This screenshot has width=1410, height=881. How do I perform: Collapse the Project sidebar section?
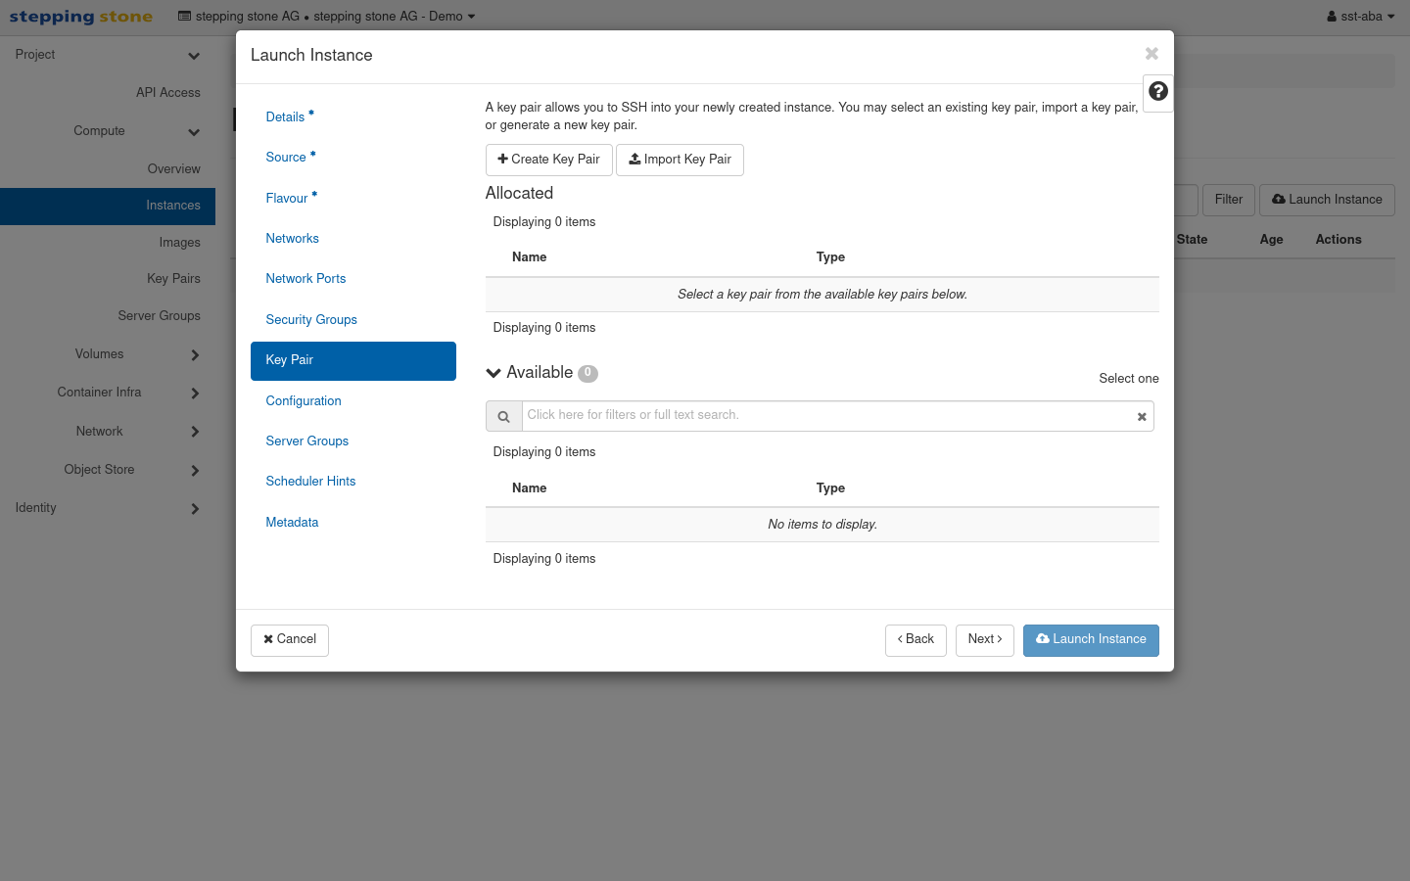108,55
